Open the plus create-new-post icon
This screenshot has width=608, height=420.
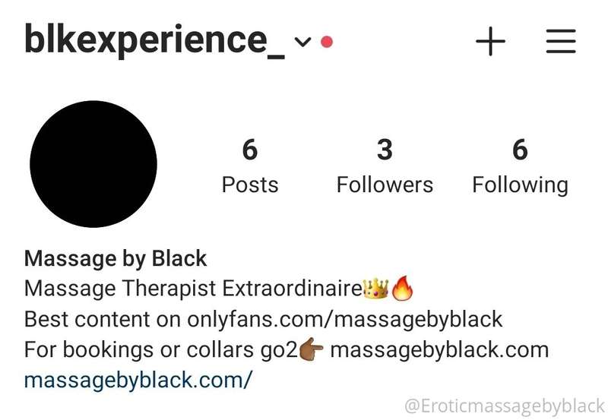490,41
